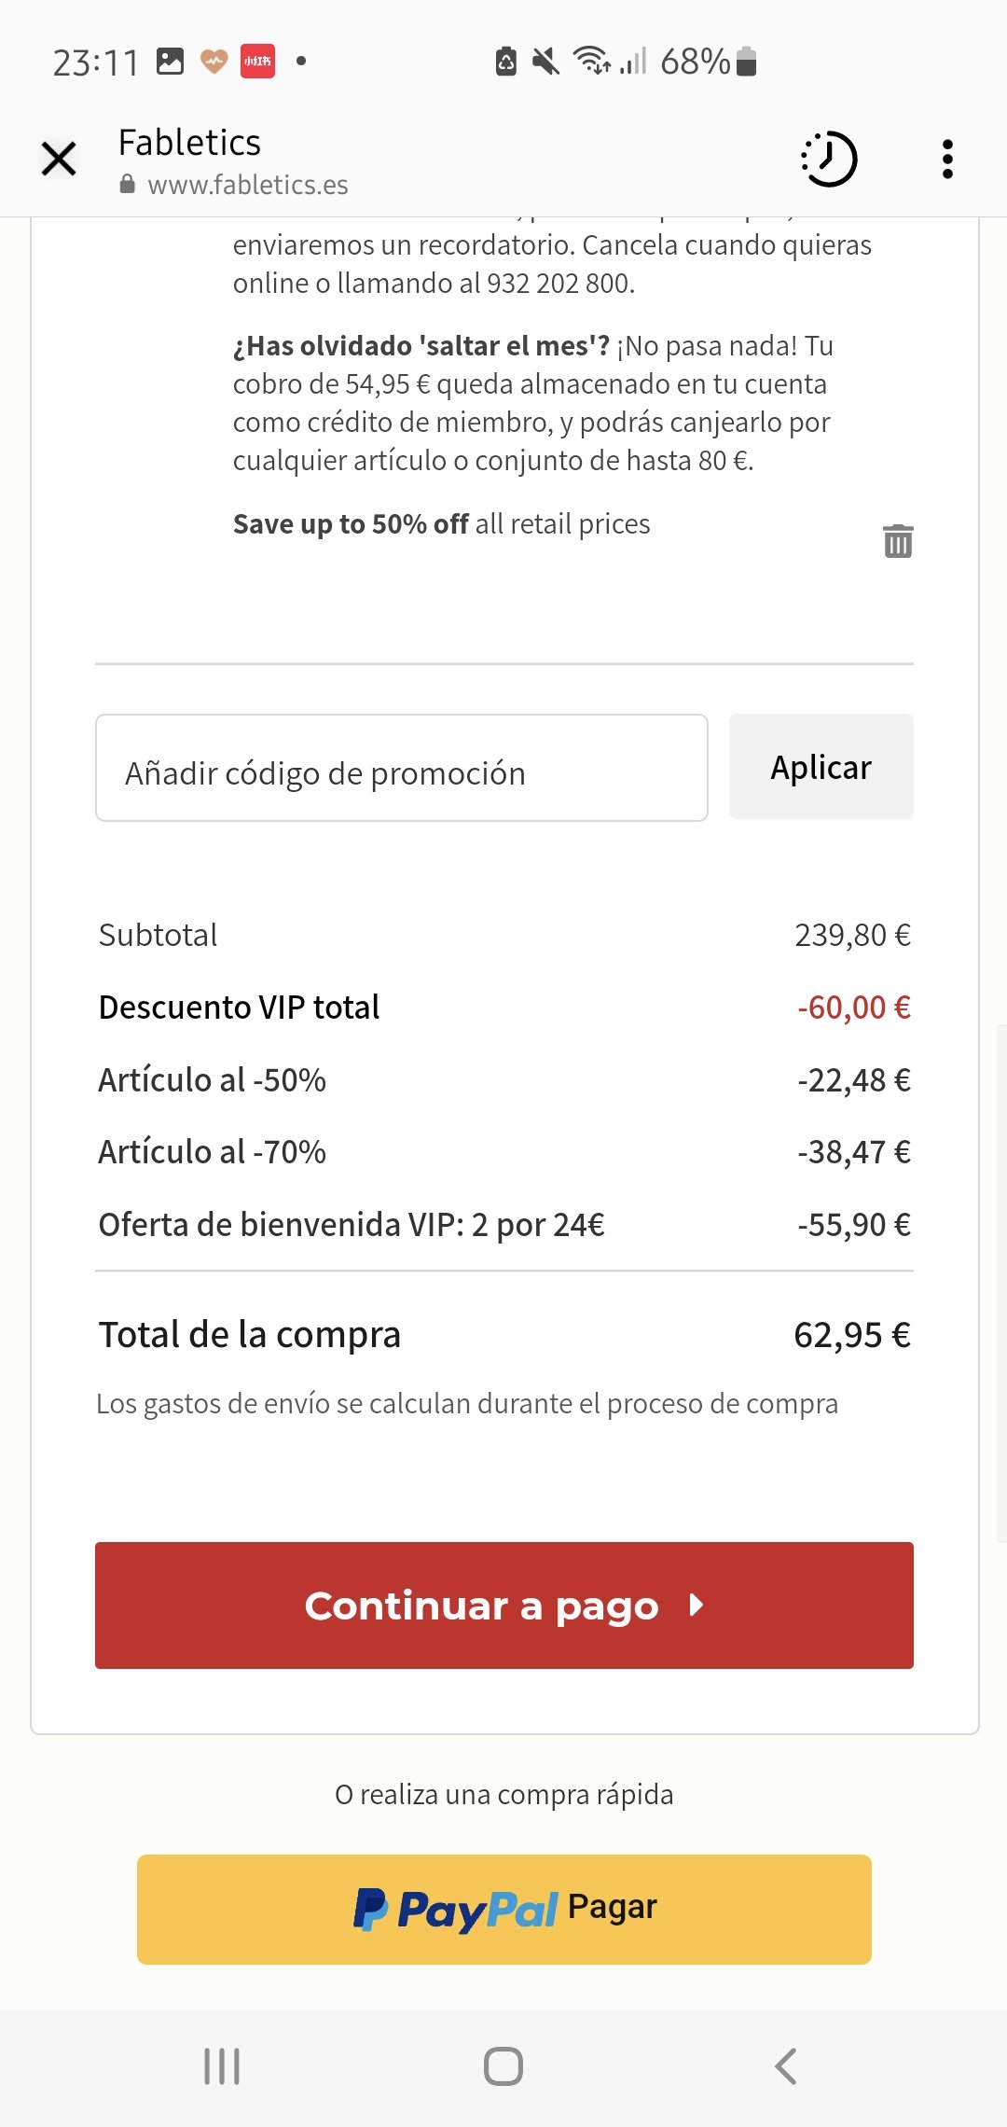Tap the muted sound status icon
The width and height of the screenshot is (1007, 2127).
pos(545,62)
